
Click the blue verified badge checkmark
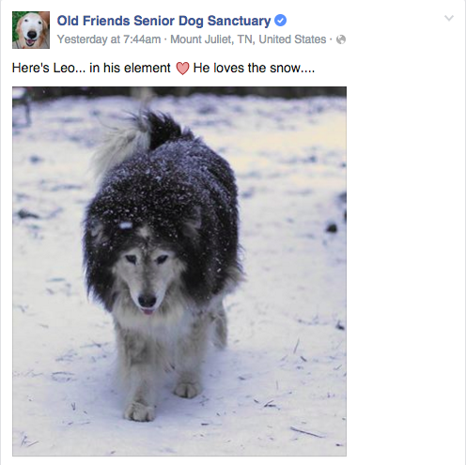[x=280, y=21]
